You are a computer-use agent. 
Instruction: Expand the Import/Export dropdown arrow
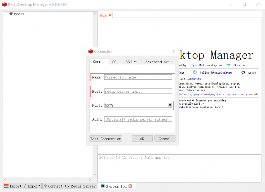[x=39, y=186]
